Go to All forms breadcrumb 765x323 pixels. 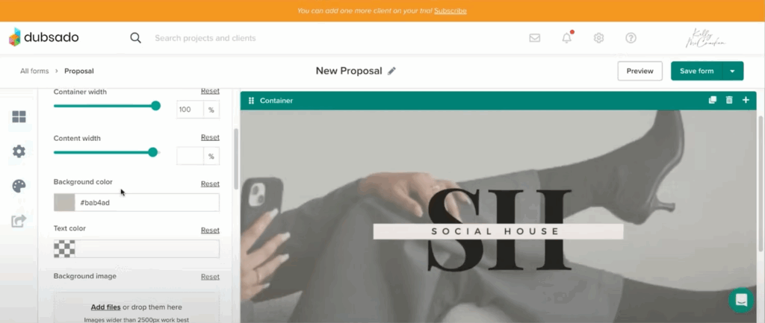coord(34,71)
